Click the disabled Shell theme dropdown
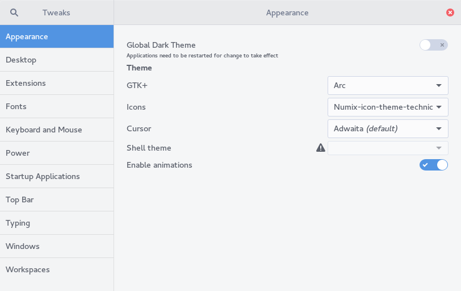Viewport: 461px width, 291px height. (x=388, y=148)
